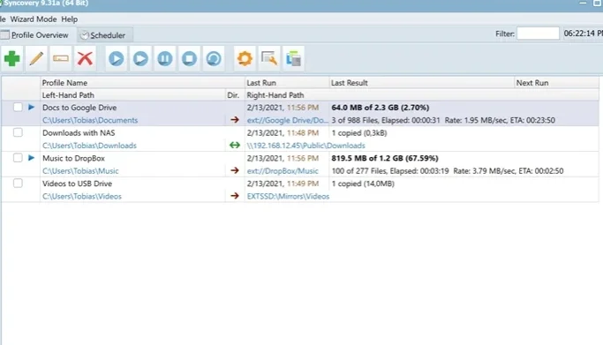Pause the running profile
This screenshot has width=603, height=345.
[165, 59]
